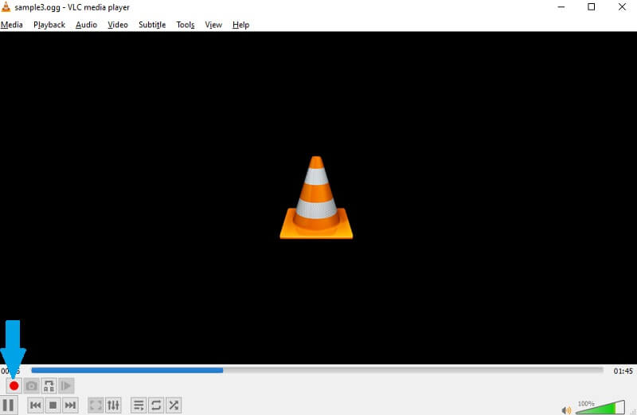Expand the Subtitle menu

(152, 25)
